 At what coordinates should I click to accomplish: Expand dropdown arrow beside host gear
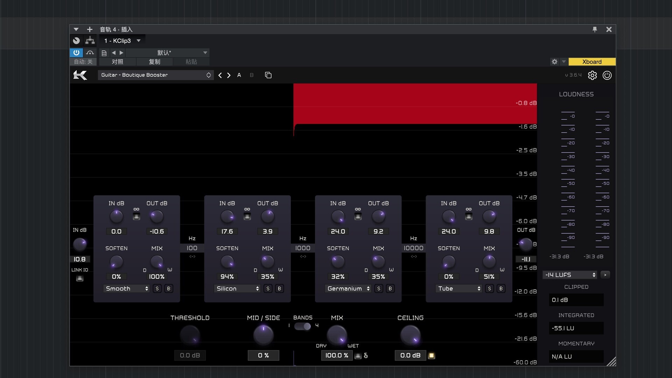tap(563, 62)
